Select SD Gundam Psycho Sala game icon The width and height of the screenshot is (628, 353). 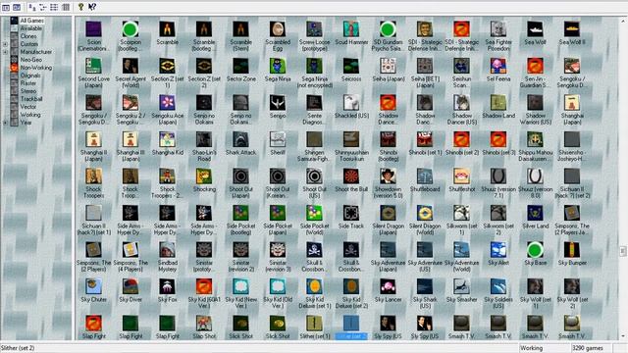point(388,29)
